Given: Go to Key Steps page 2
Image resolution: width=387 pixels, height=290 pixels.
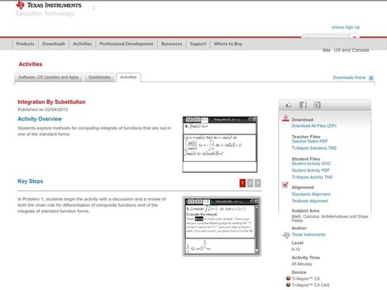Looking at the screenshot, I should coord(250,183).
